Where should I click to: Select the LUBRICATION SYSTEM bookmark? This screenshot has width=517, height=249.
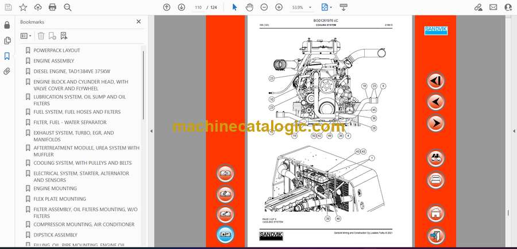pyautogui.click(x=79, y=100)
